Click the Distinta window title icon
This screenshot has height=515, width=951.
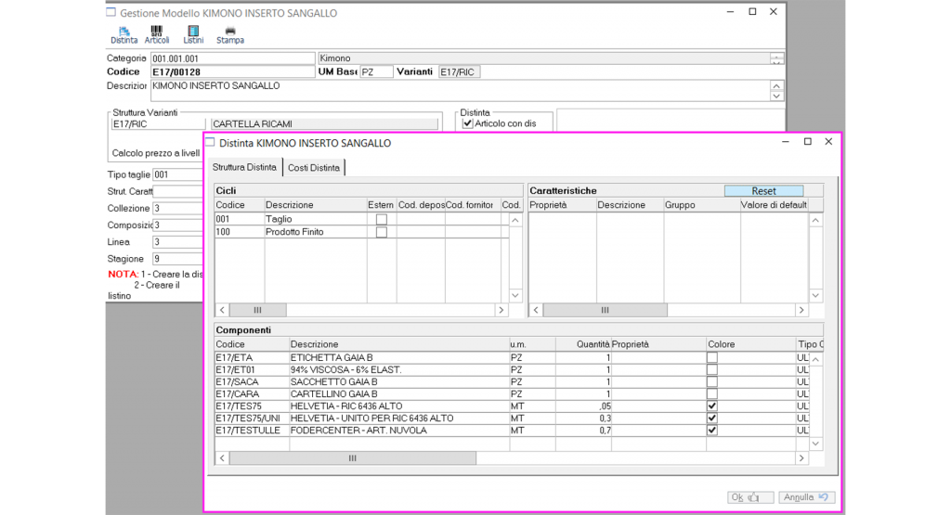click(211, 142)
